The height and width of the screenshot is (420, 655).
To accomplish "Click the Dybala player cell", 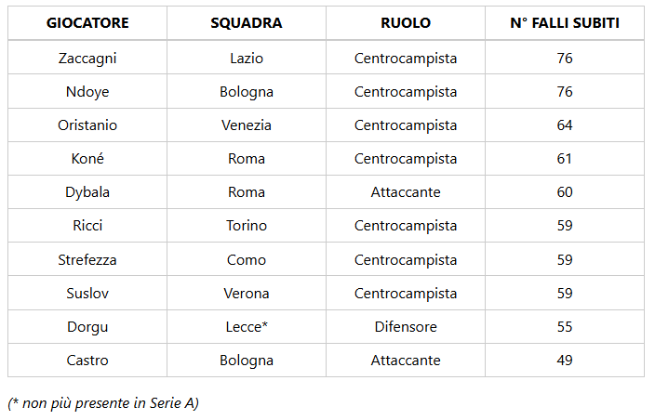I will [x=87, y=191].
